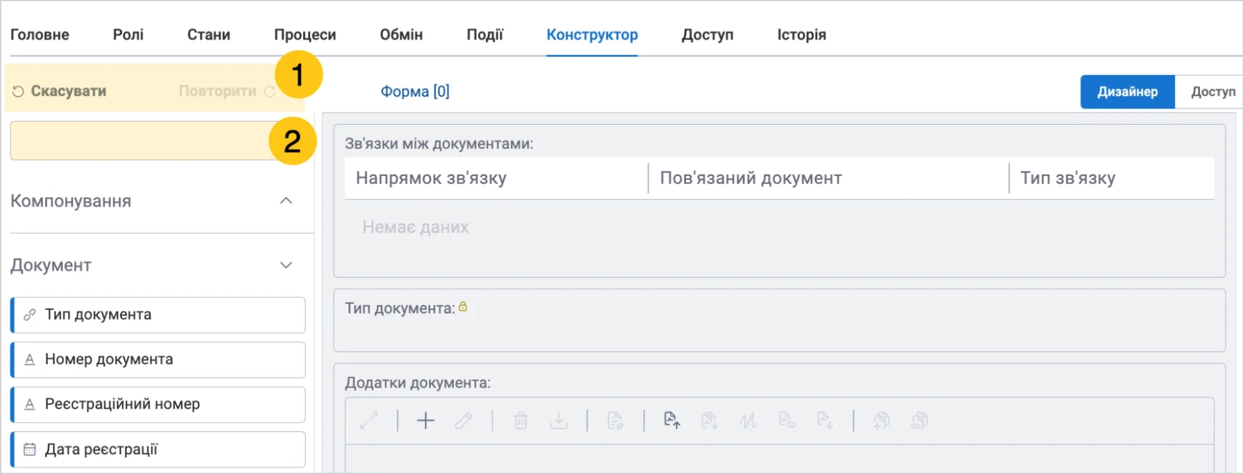Go to the Процеси tab
1244x474 pixels.
(x=305, y=35)
